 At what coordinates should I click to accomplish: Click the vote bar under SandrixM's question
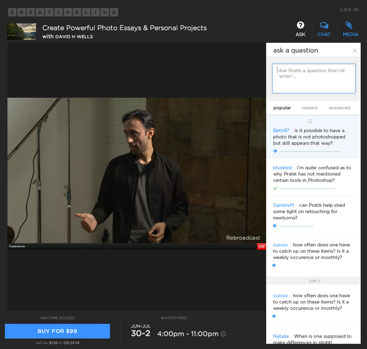(x=296, y=226)
